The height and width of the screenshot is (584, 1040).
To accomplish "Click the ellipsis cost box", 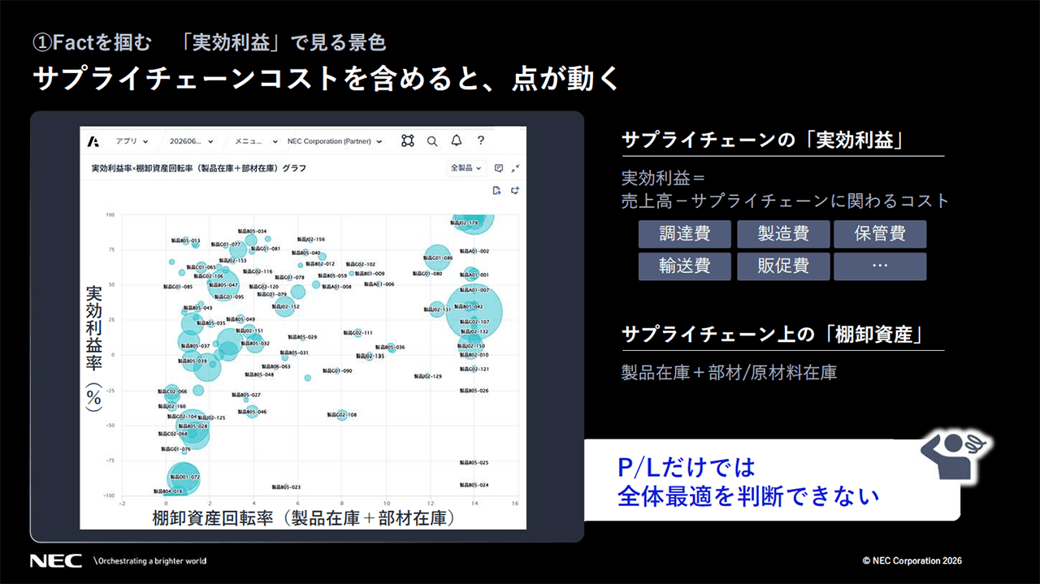I will [880, 266].
